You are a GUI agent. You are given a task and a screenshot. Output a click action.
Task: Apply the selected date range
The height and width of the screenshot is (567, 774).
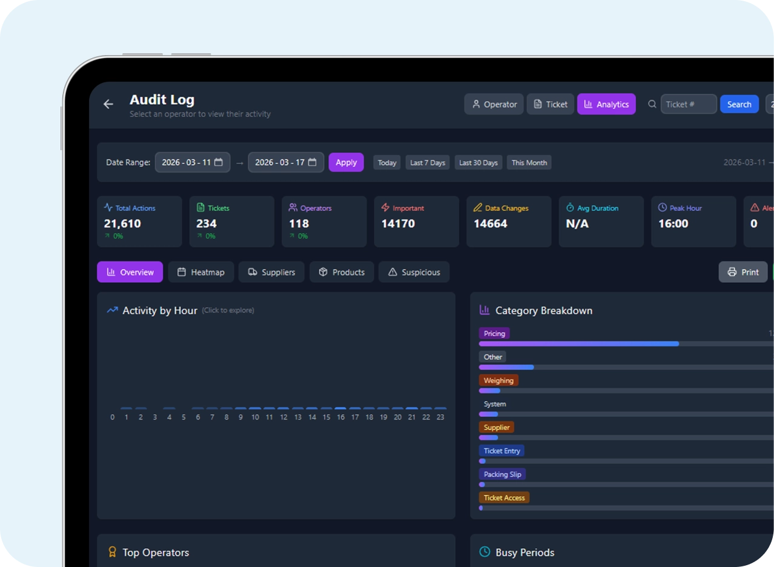346,162
